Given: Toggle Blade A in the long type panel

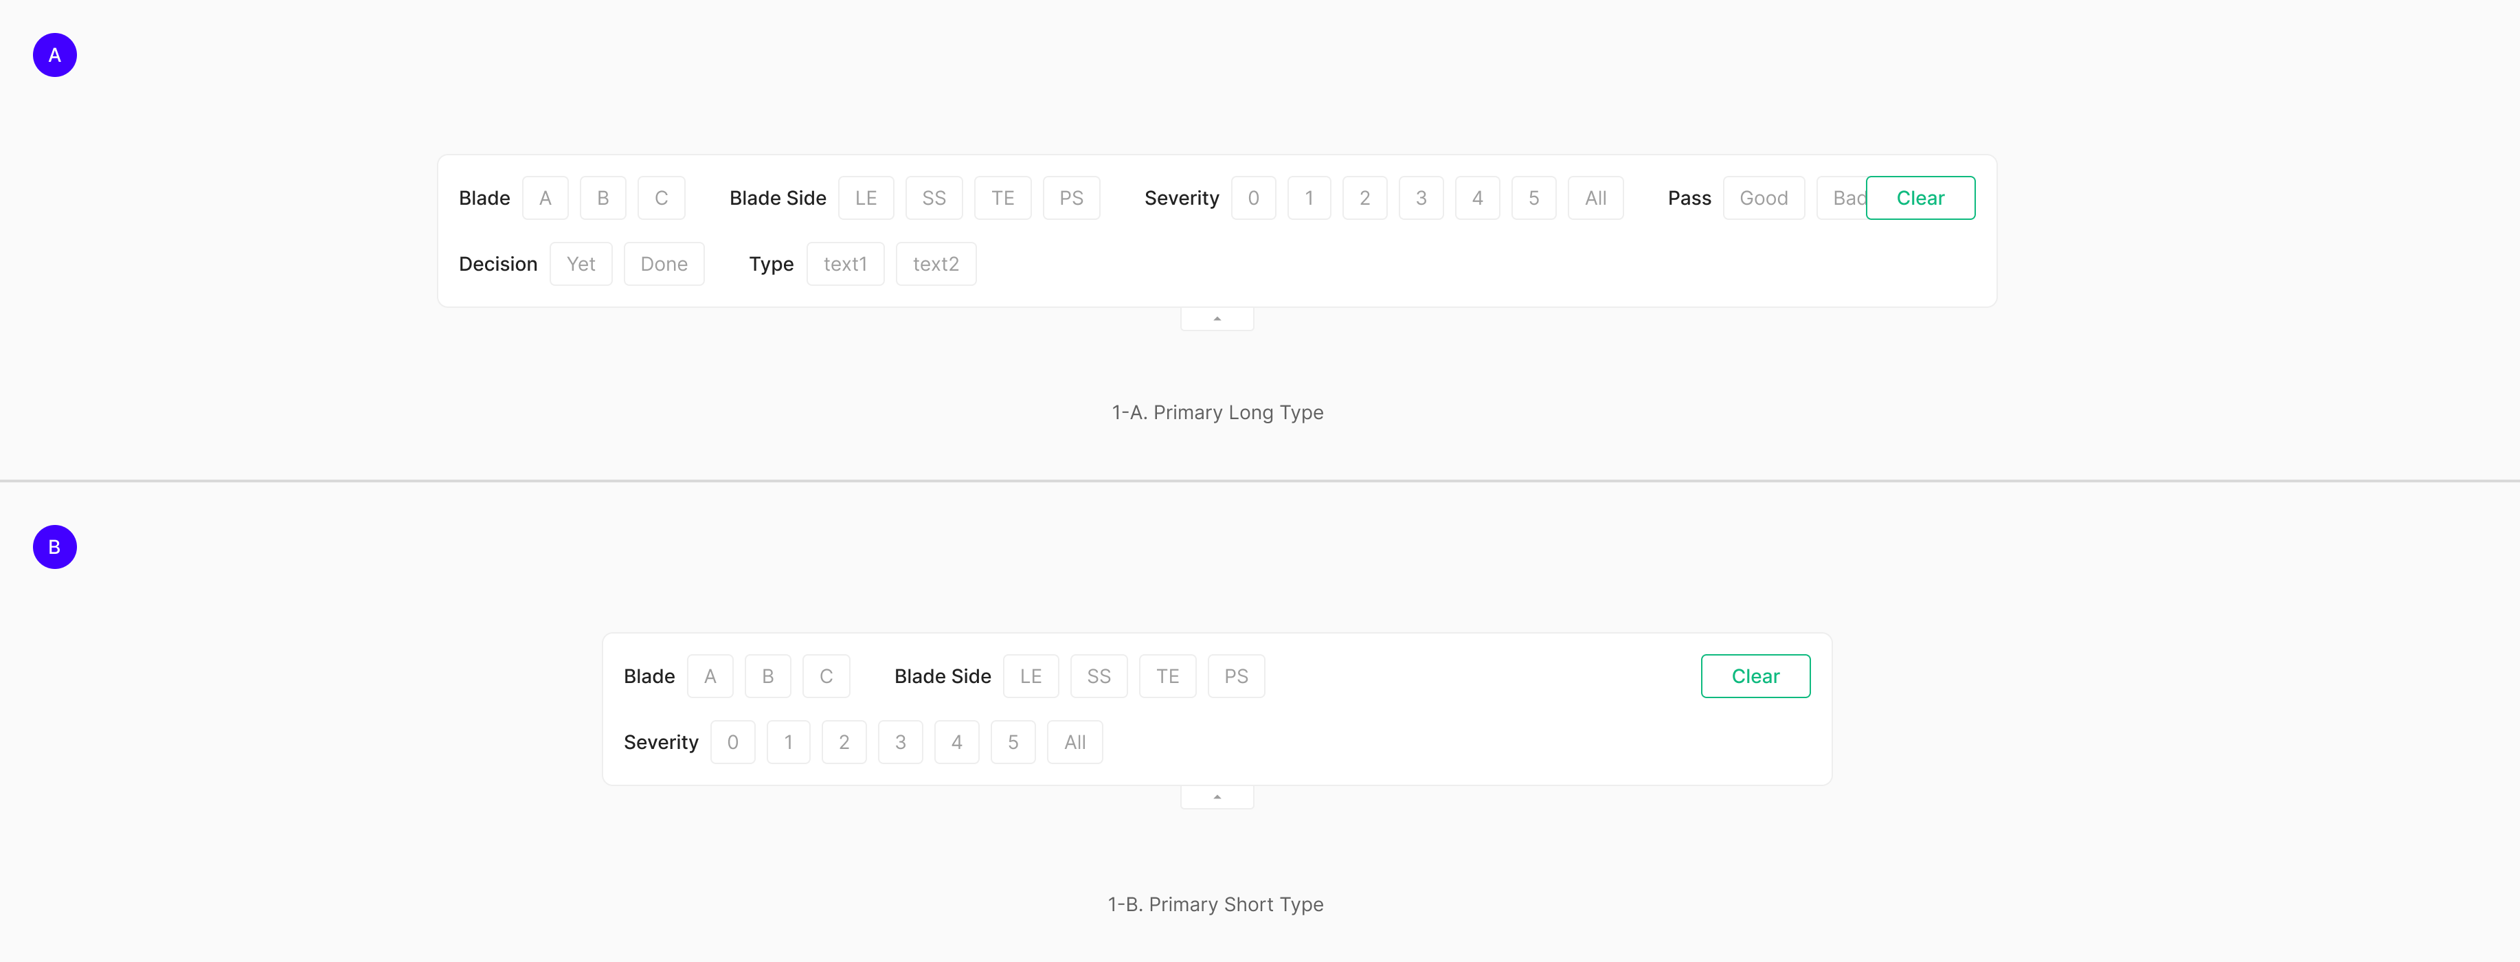Looking at the screenshot, I should 545,199.
